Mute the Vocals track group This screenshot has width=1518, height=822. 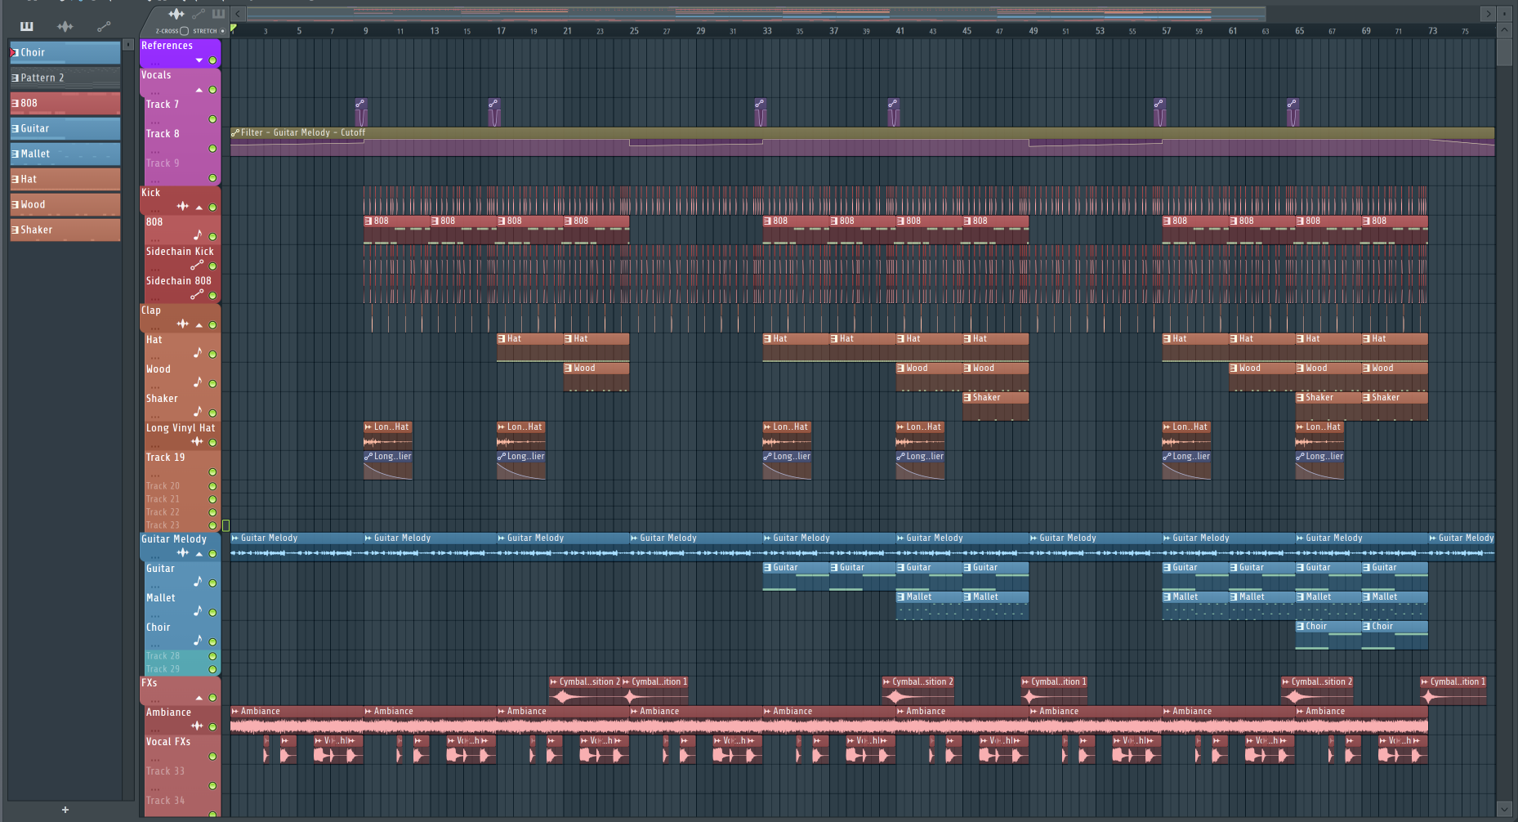click(212, 90)
